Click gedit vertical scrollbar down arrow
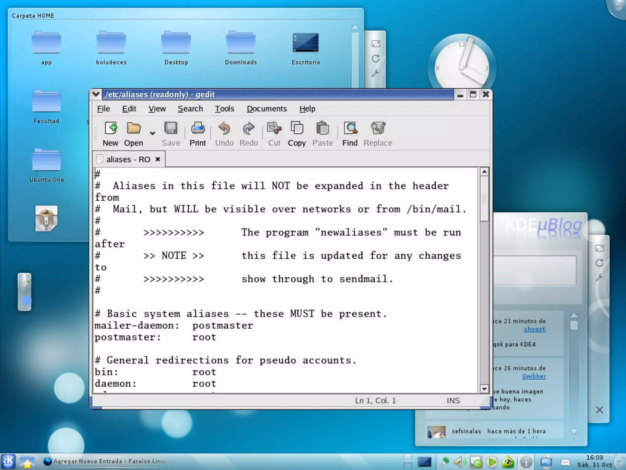 point(484,389)
